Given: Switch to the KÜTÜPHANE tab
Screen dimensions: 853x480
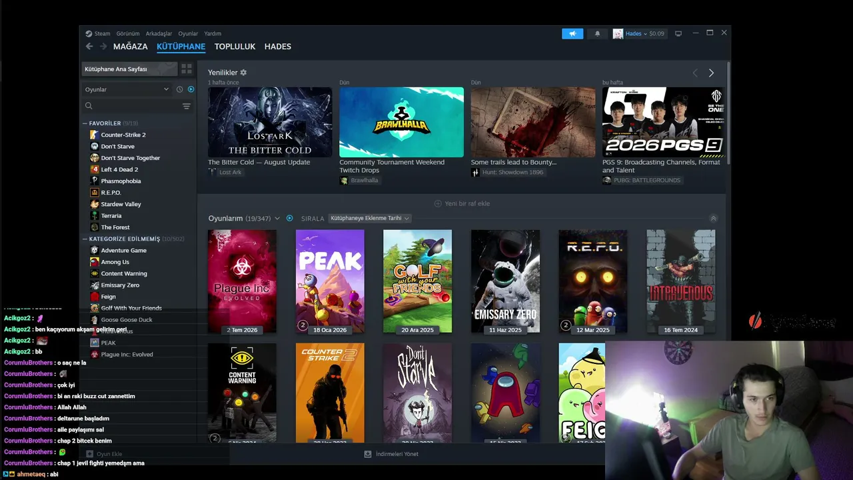Looking at the screenshot, I should [181, 47].
